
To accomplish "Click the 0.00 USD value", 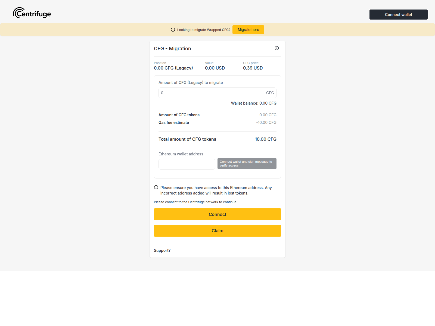I will (x=215, y=68).
